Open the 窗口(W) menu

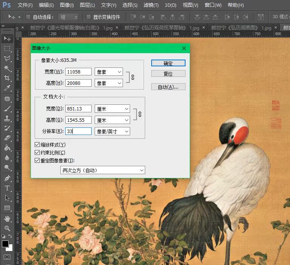[x=213, y=5]
